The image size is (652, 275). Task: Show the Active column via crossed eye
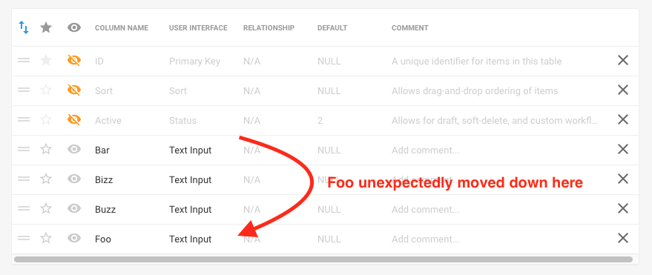(74, 120)
